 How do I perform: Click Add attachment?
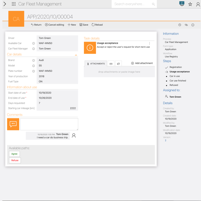(x=142, y=63)
